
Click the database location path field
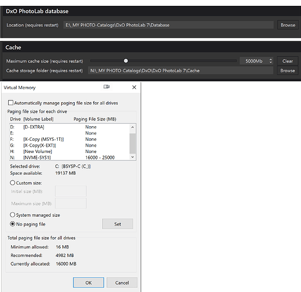(x=169, y=25)
